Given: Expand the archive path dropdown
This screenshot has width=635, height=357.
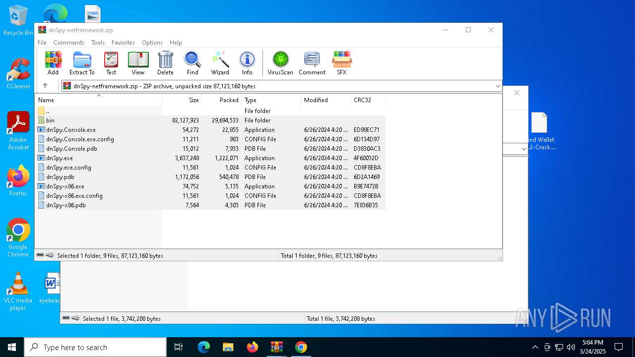Looking at the screenshot, I should coord(498,86).
